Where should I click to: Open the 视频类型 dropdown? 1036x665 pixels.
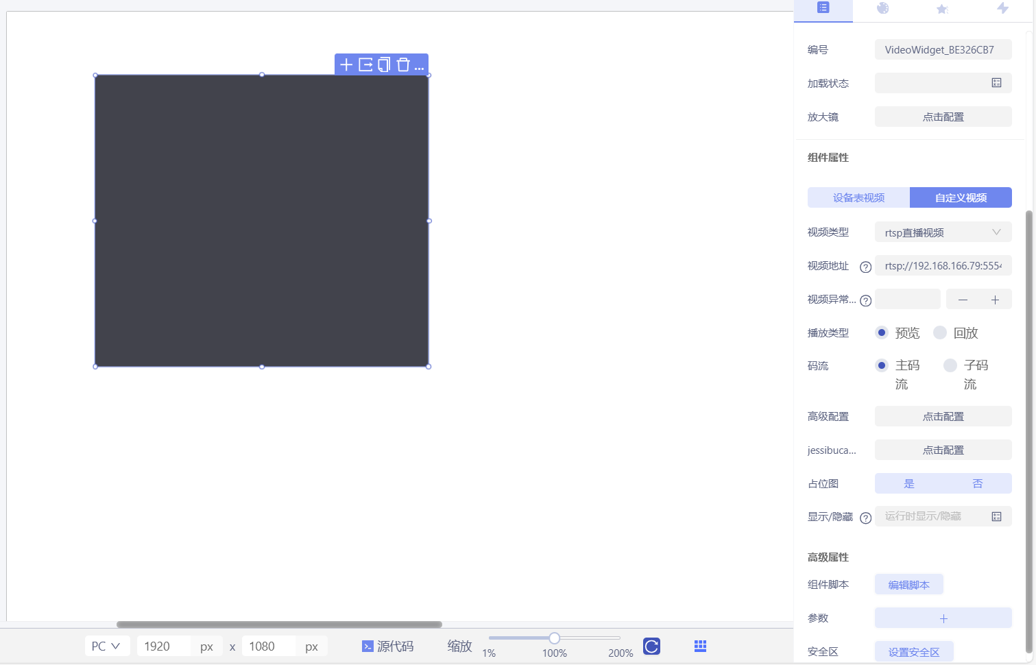coord(943,232)
